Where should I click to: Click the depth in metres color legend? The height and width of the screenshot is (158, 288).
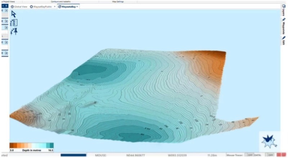31,147
